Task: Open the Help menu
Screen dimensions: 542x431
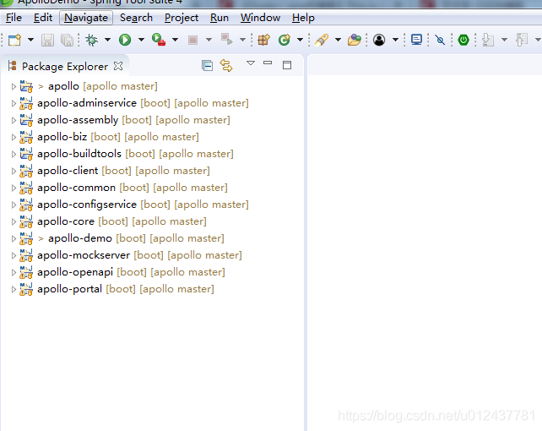Action: pyautogui.click(x=303, y=18)
